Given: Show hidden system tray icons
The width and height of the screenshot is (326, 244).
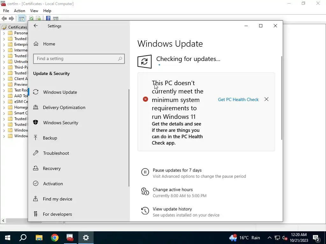Looking at the screenshot, I should 269,238.
